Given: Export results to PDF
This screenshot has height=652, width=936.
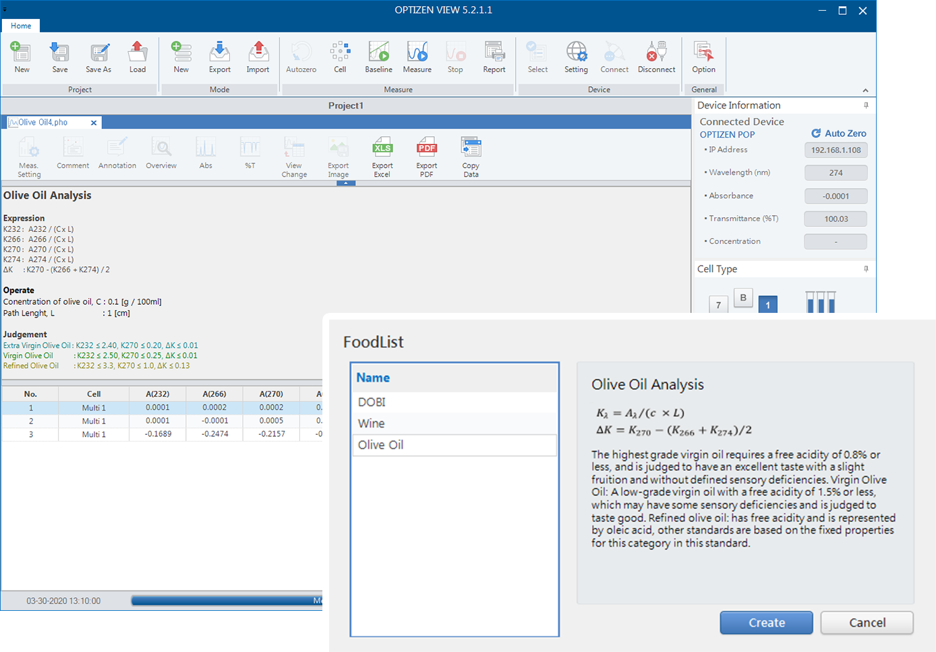Looking at the screenshot, I should pyautogui.click(x=427, y=157).
